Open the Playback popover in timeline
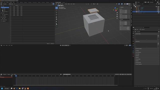The width and height of the screenshot is (160, 90). click(5, 74)
